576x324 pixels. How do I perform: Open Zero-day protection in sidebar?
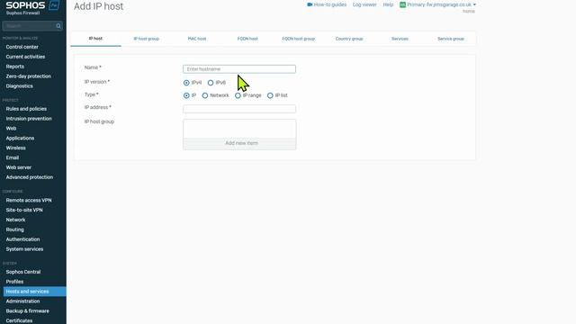tap(28, 76)
